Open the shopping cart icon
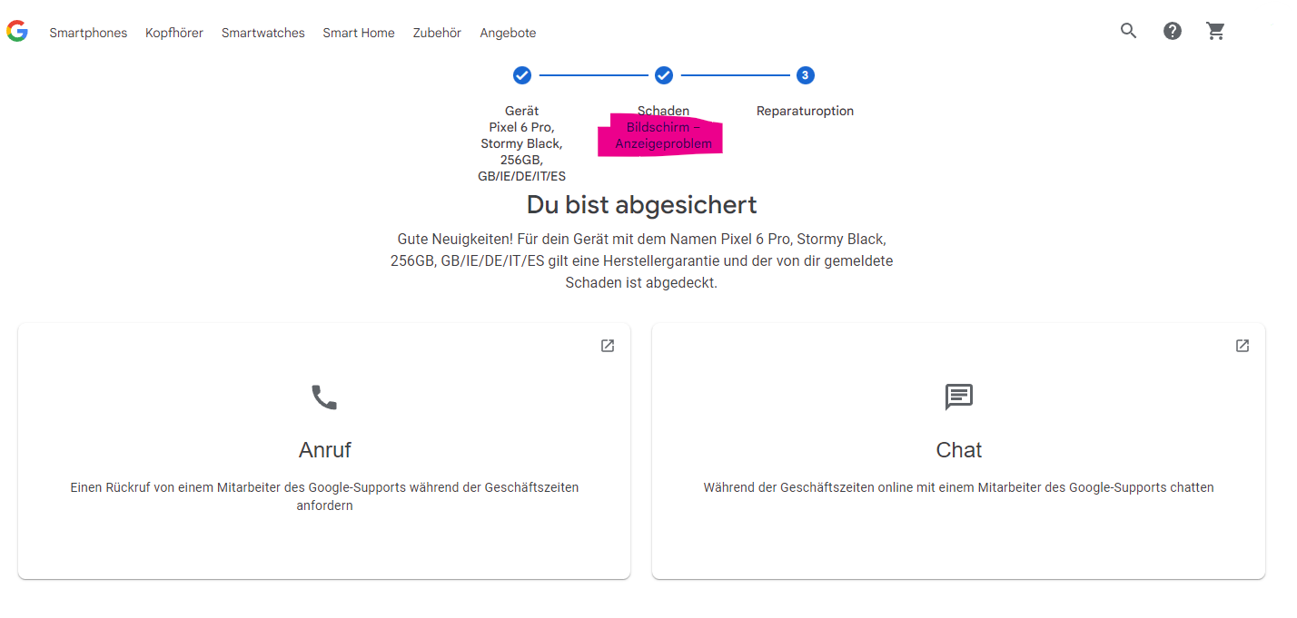 1215,31
